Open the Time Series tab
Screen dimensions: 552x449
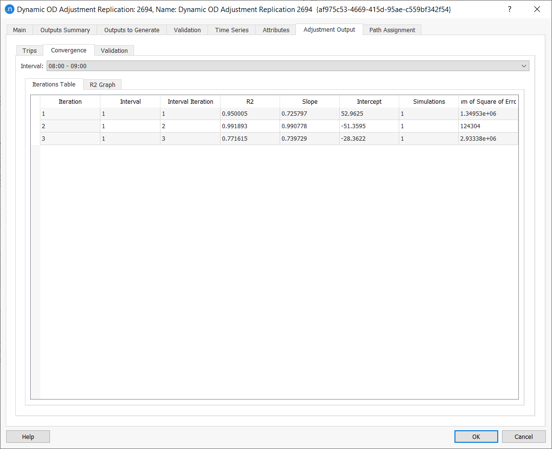tap(232, 30)
